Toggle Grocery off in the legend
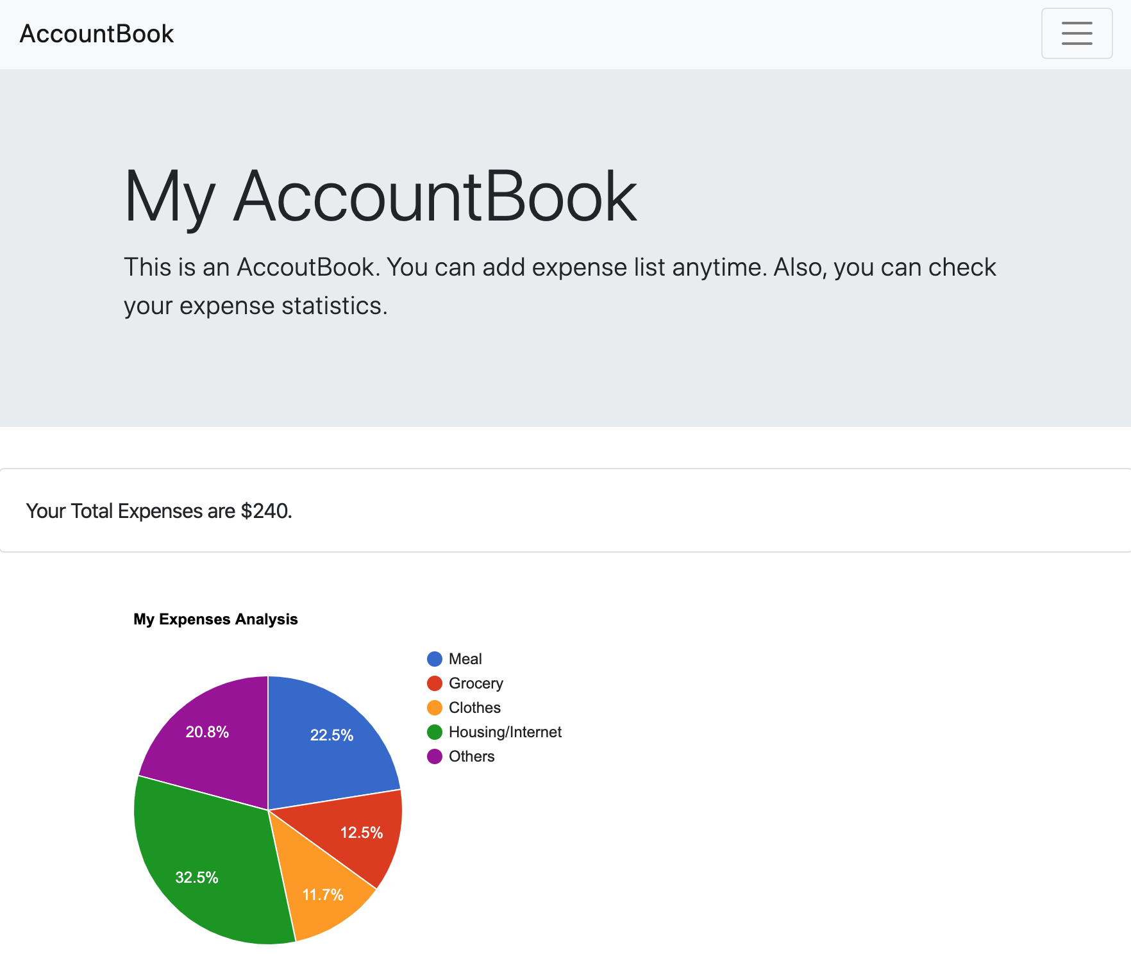This screenshot has width=1131, height=977. click(x=476, y=683)
